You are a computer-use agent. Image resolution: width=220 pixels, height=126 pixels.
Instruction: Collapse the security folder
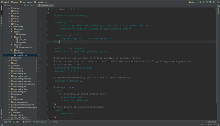tap(12, 45)
